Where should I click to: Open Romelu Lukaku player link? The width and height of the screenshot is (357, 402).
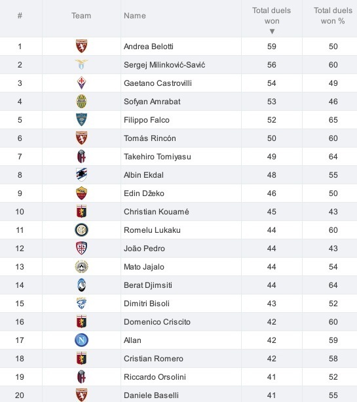click(152, 230)
